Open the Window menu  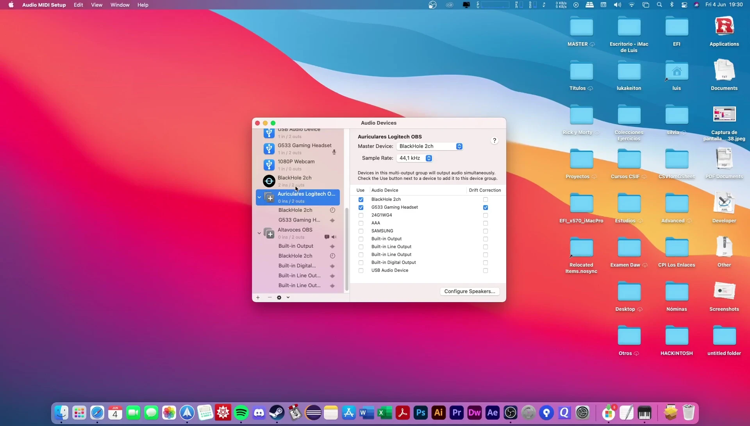[x=120, y=5]
